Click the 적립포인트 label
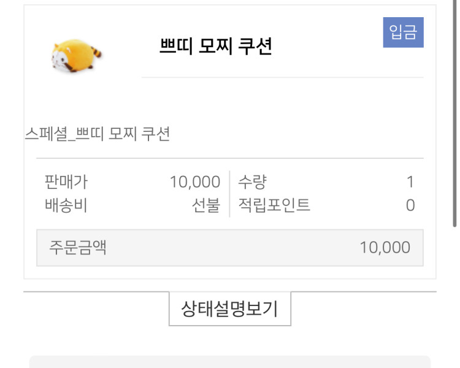The image size is (460, 368). point(274,205)
